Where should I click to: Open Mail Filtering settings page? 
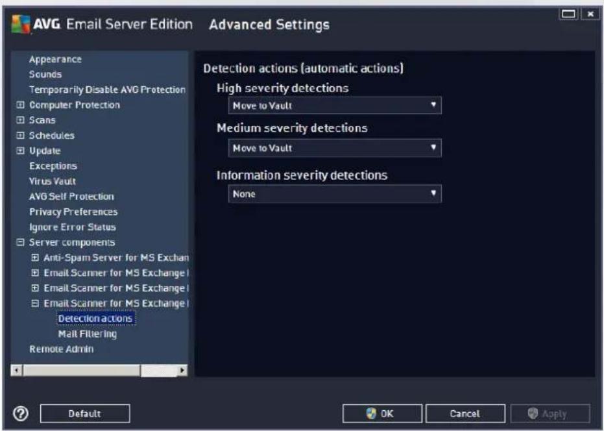click(87, 334)
